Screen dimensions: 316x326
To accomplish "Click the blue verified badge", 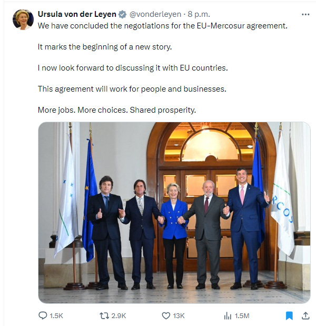I will click(x=122, y=14).
